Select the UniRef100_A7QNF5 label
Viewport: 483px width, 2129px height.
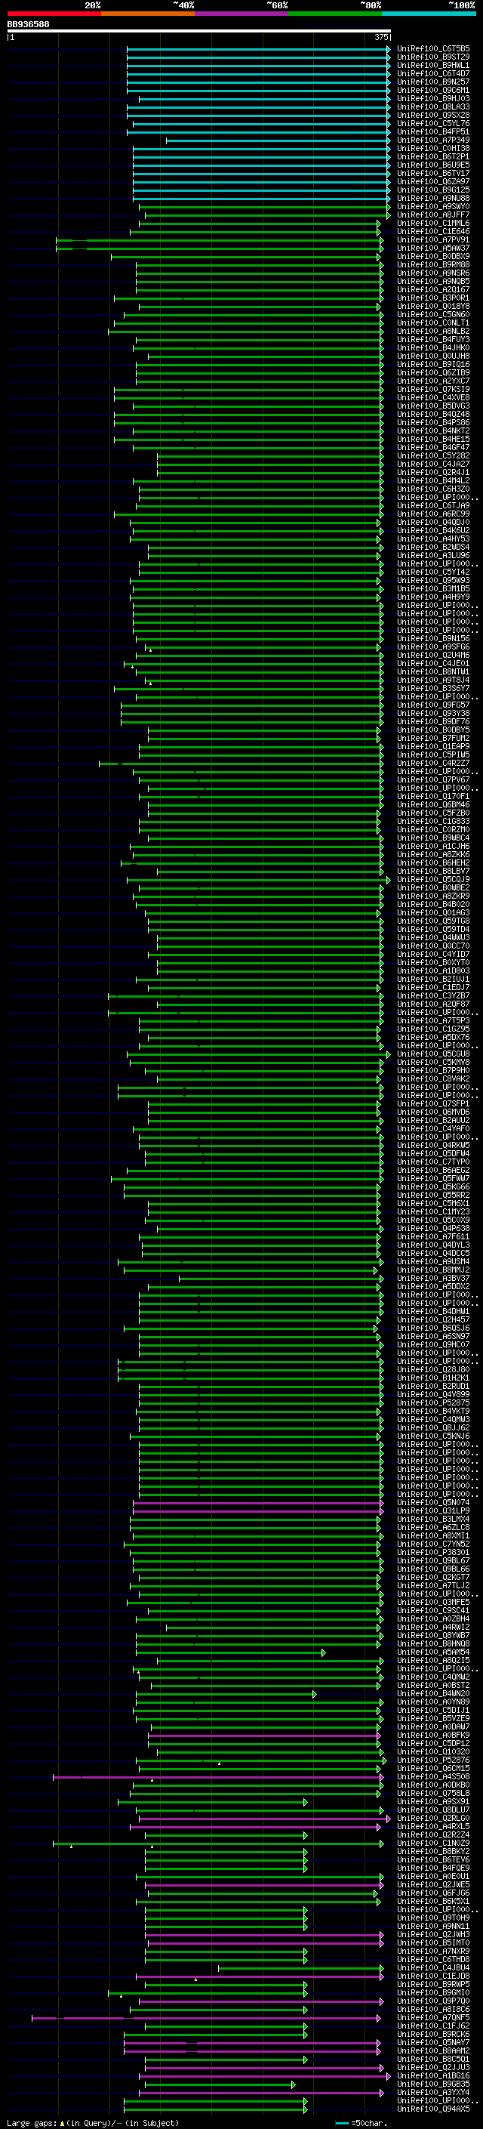pos(433,2017)
